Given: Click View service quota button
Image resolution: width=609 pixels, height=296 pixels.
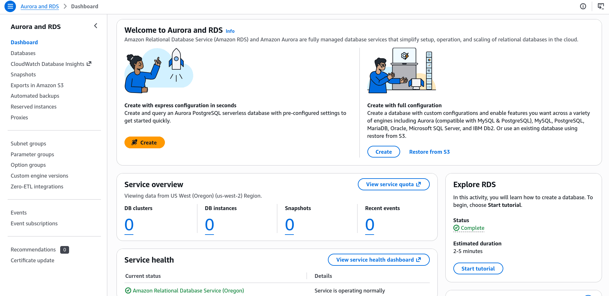Looking at the screenshot, I should (x=393, y=184).
